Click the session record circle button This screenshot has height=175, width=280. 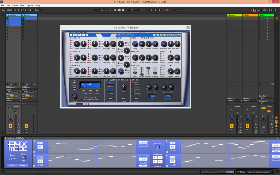coord(142,10)
